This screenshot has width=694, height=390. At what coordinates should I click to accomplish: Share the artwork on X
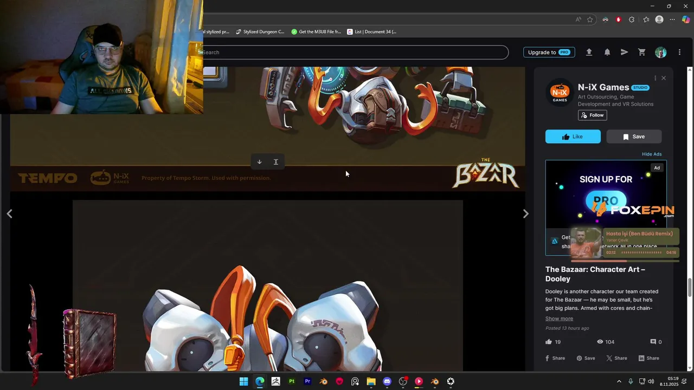click(x=616, y=358)
